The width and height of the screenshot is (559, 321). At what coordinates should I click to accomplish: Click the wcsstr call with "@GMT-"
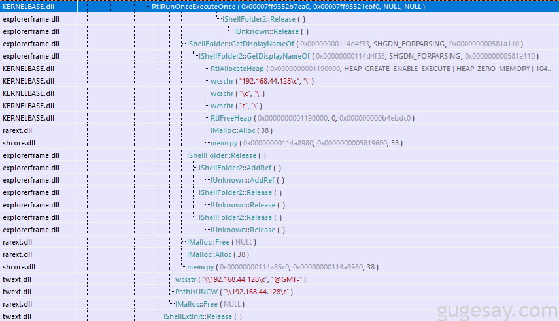tap(241, 279)
